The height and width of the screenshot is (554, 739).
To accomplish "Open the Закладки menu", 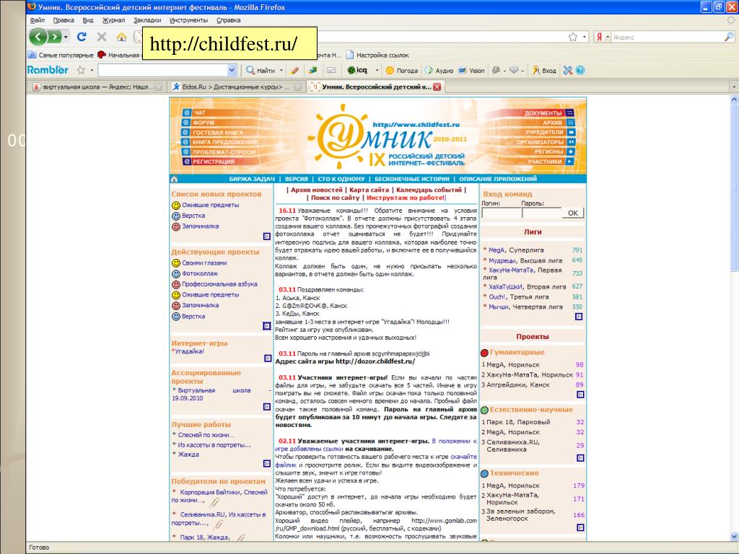I will 147,20.
